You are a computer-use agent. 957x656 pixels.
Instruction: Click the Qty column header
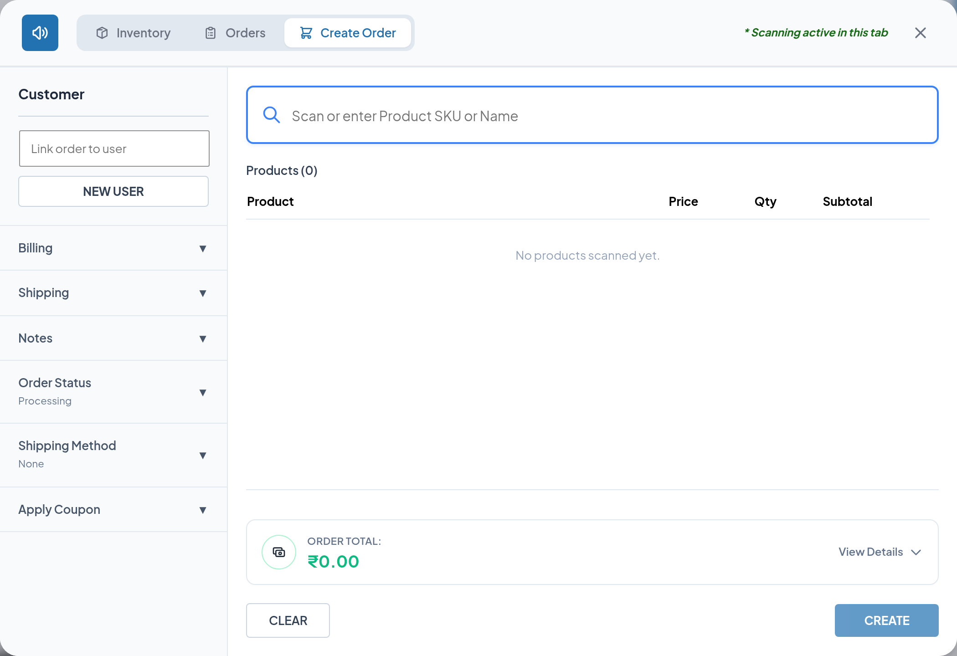(766, 201)
